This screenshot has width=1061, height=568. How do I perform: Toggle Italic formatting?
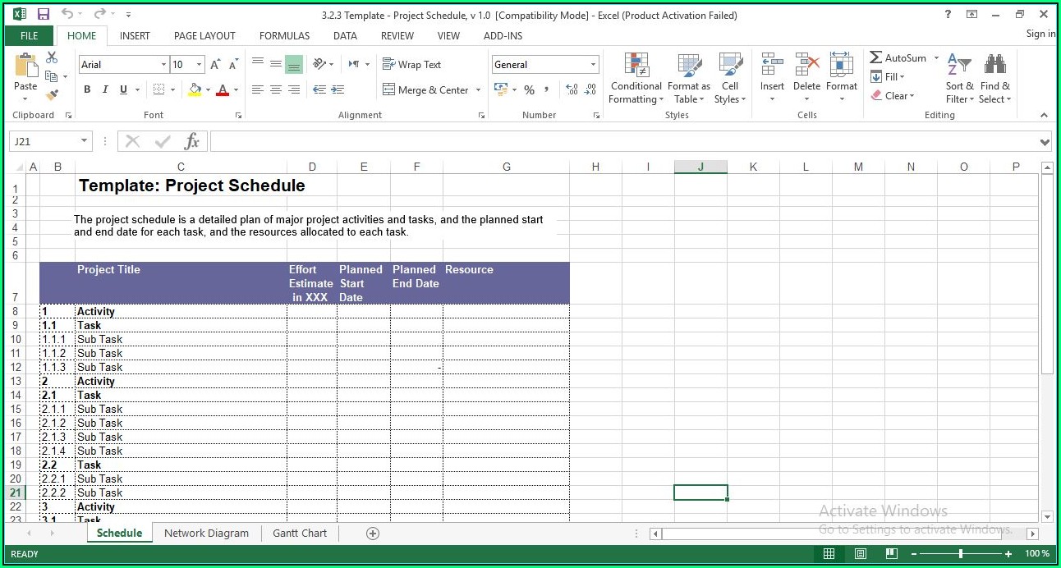(x=105, y=90)
